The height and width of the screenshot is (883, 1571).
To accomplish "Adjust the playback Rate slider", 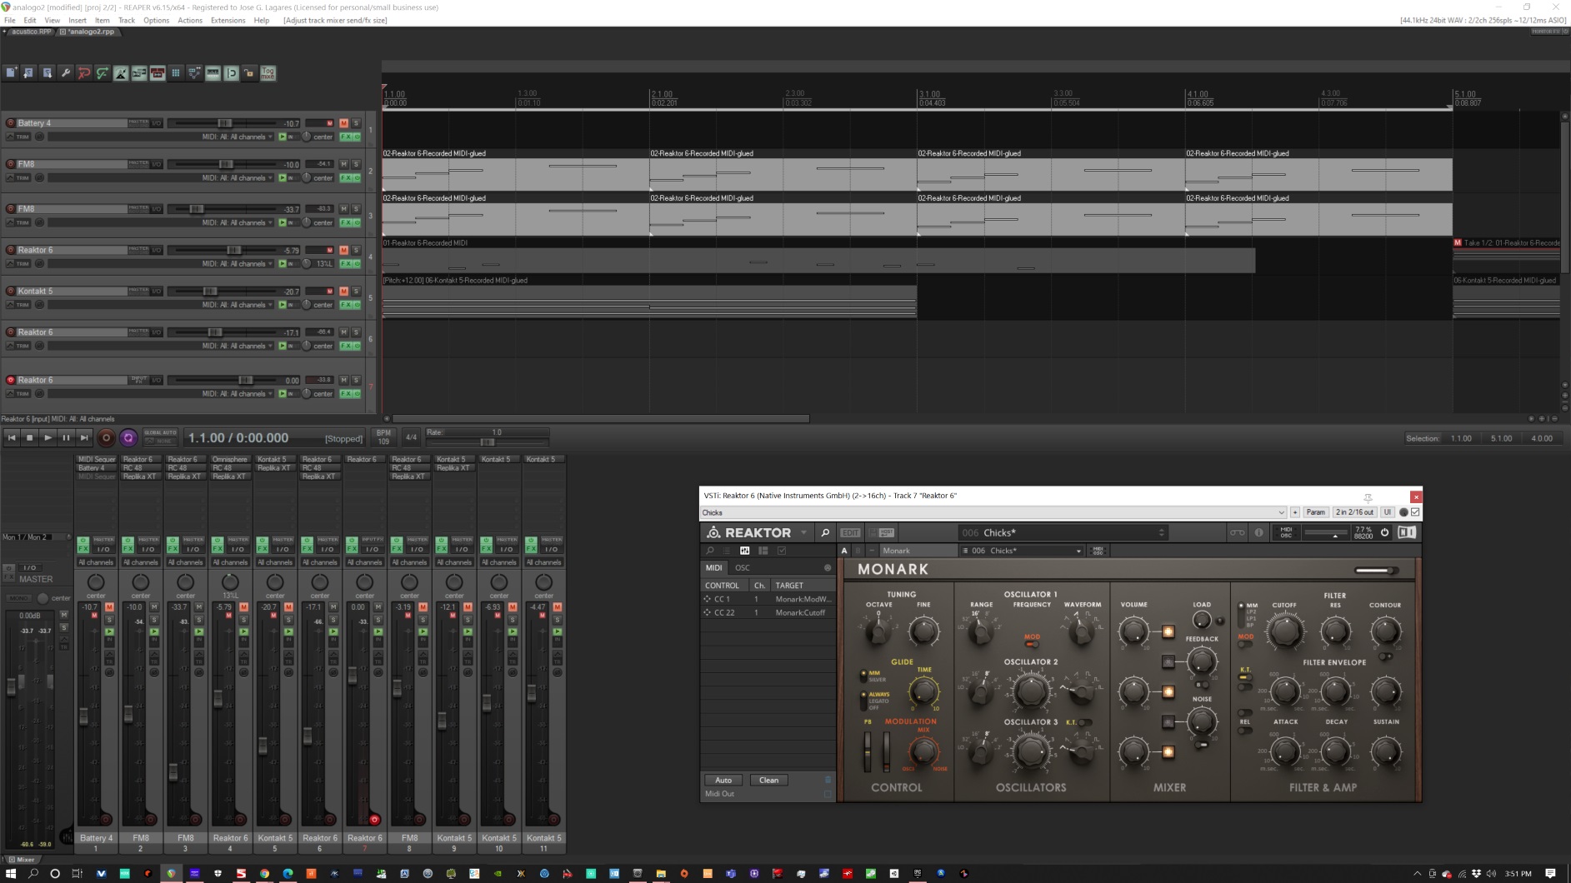I will click(x=488, y=442).
